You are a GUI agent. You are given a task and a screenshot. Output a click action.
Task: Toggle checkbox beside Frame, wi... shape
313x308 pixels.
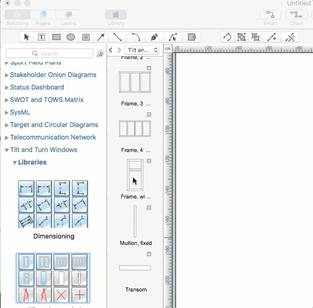pos(149,161)
